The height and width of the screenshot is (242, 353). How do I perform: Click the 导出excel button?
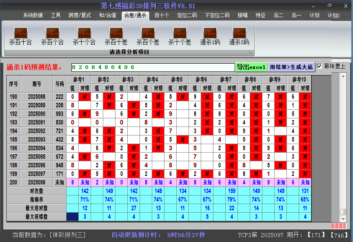point(251,67)
